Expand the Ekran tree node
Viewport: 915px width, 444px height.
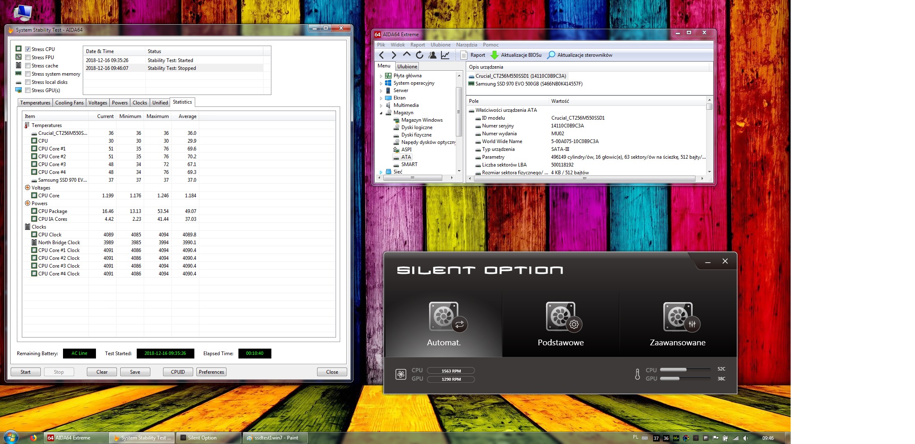tap(381, 98)
